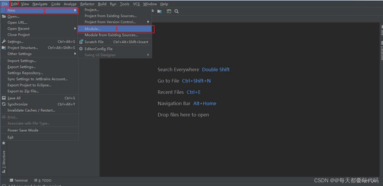Select Sync Settings to JetBrains Account...
This screenshot has height=186, width=383.
click(x=39, y=79)
